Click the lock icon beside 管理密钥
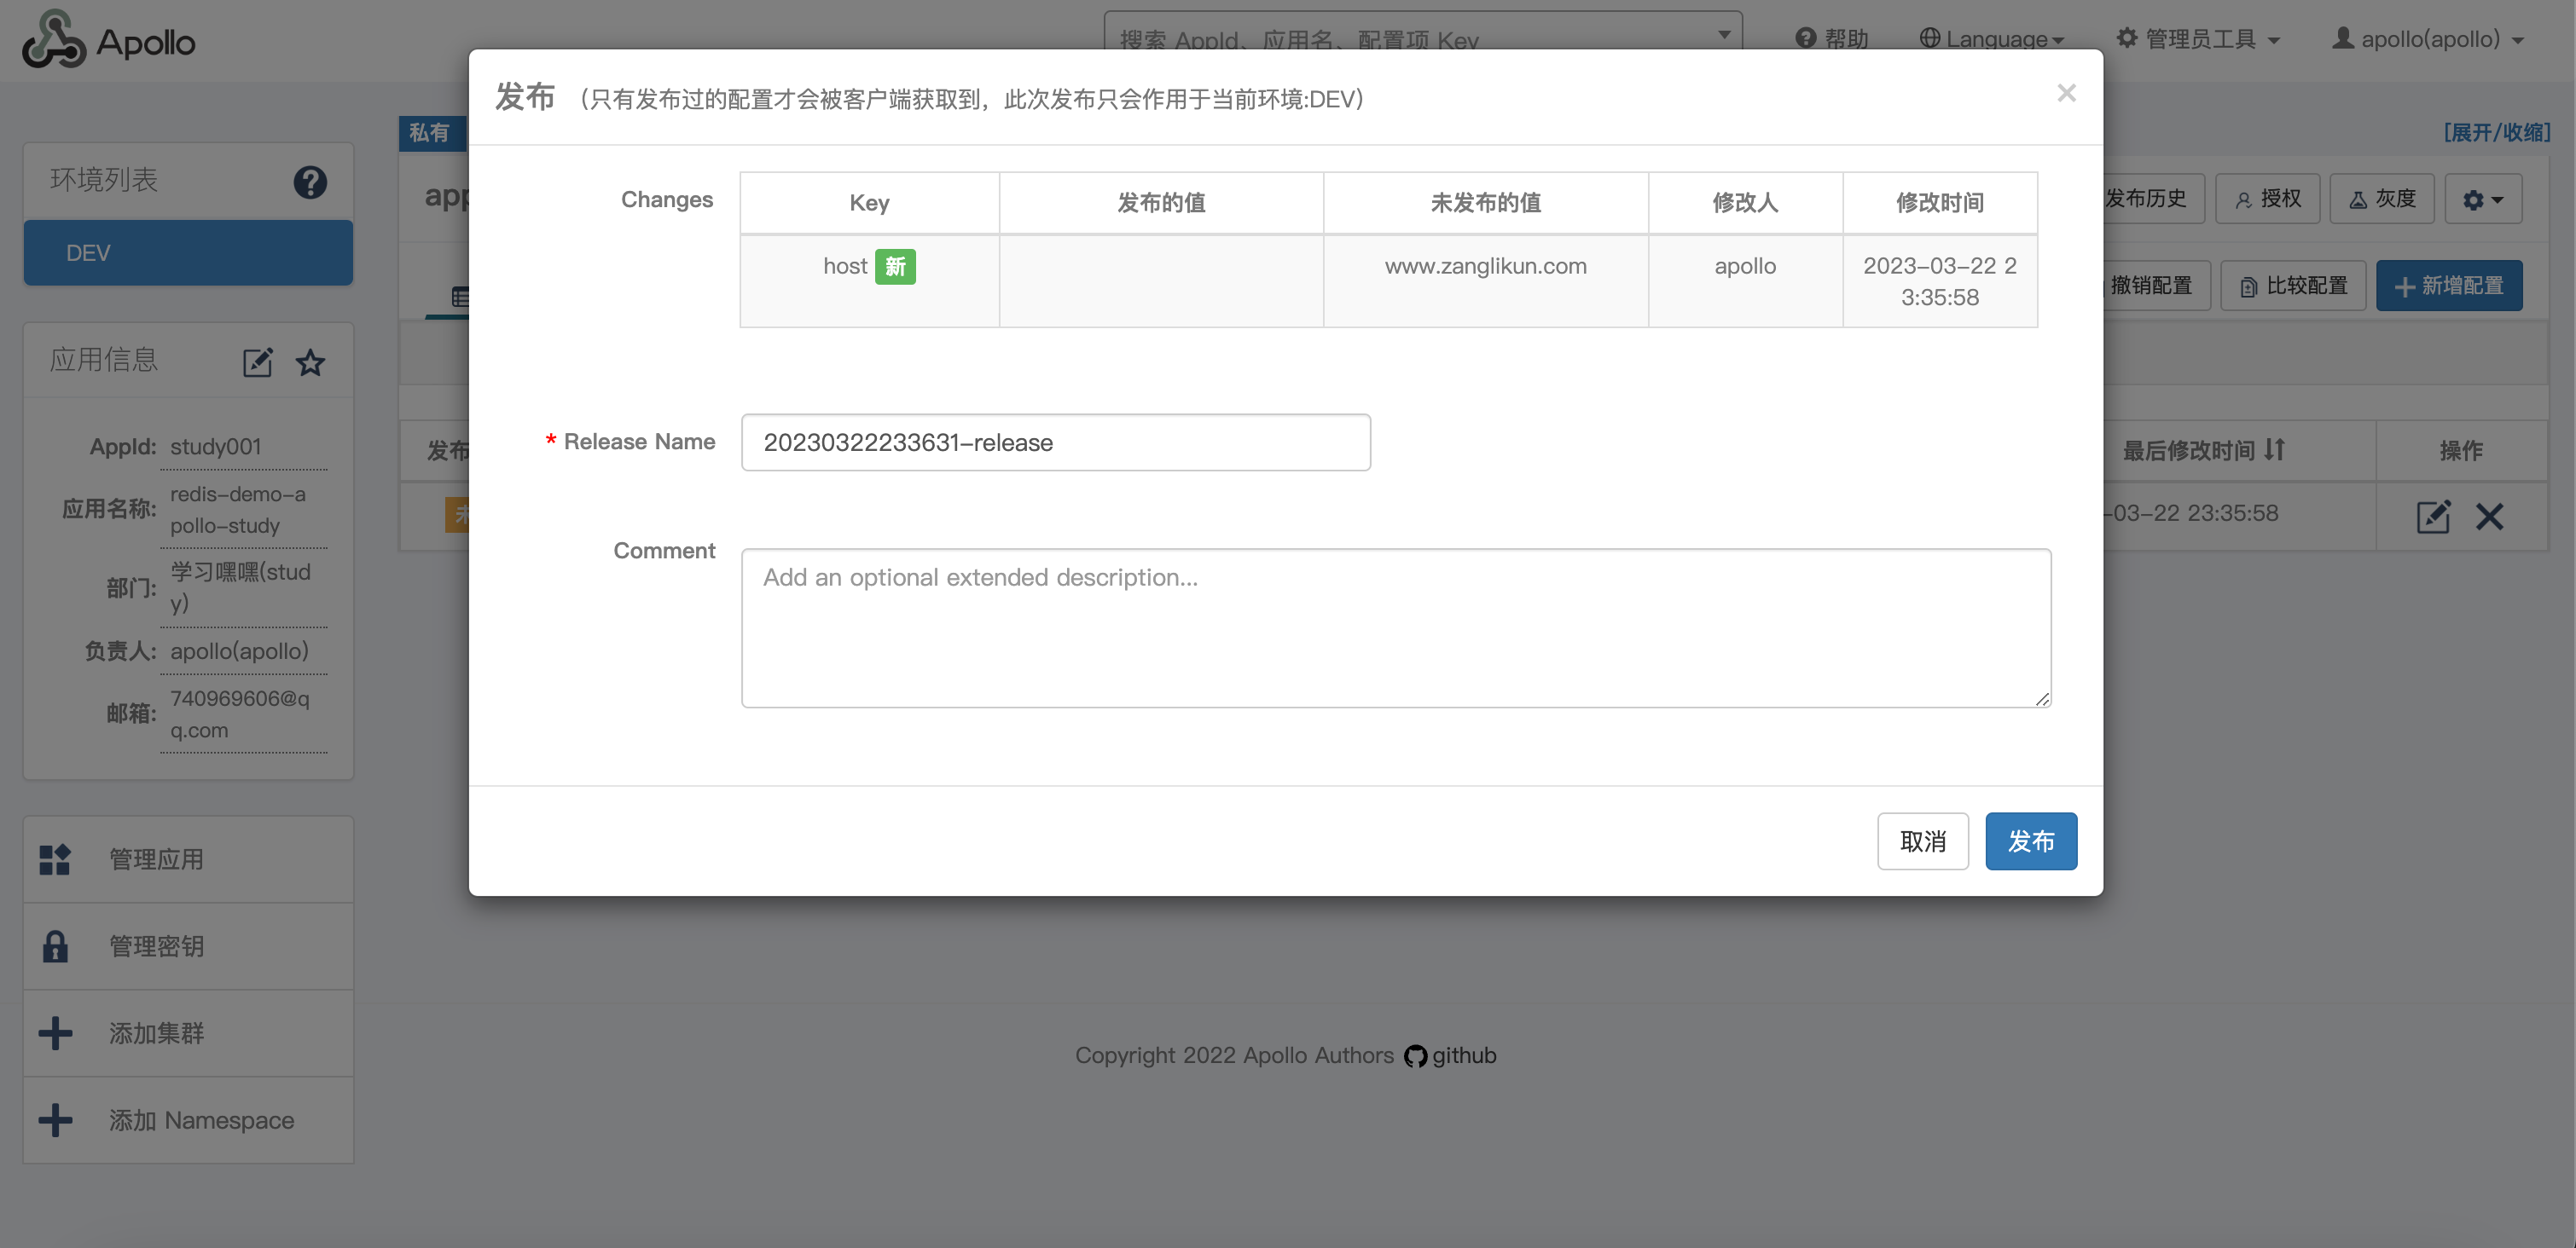This screenshot has width=2576, height=1248. click(55, 945)
